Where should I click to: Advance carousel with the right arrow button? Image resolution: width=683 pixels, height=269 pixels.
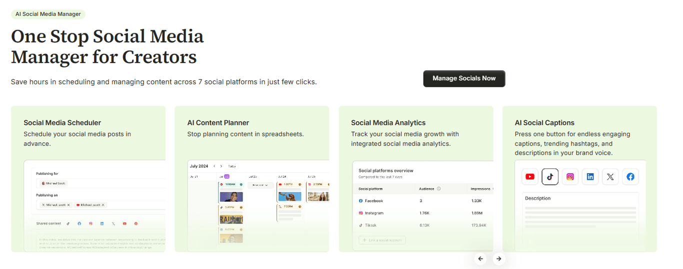tap(498, 259)
